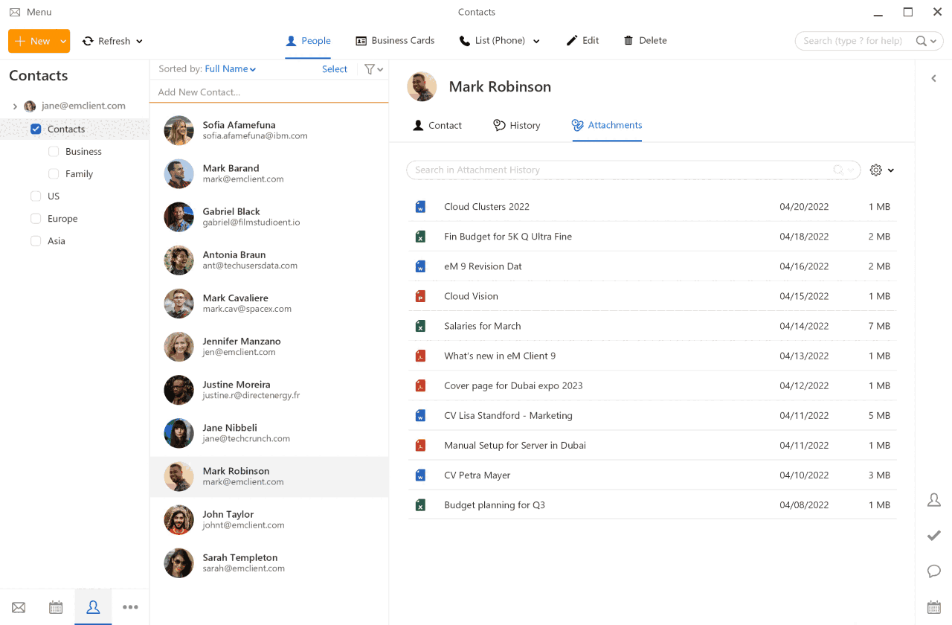Check the Europe contacts checkbox

[36, 219]
